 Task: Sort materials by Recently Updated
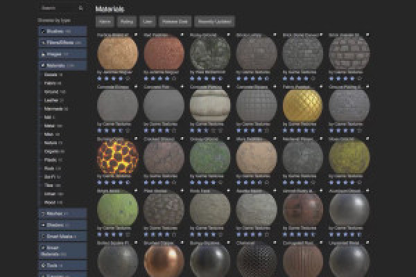pos(214,21)
